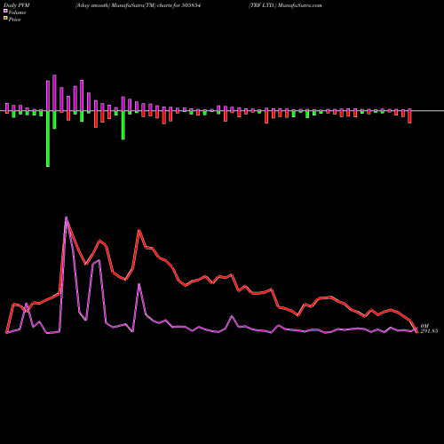Click the 291.85 price value label
The image size is (444, 444).
coord(429,331)
